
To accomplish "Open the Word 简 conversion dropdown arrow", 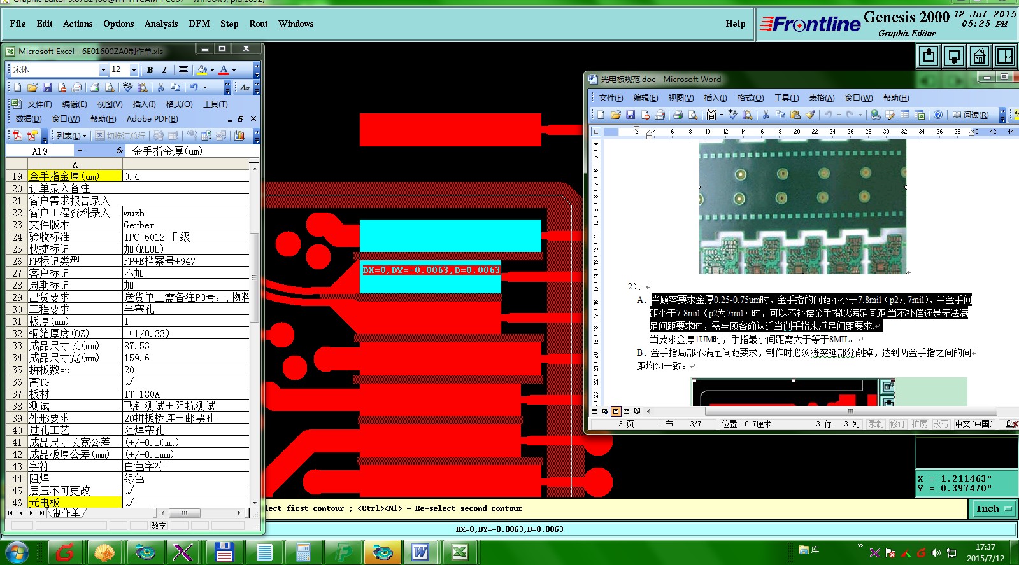I will point(722,115).
